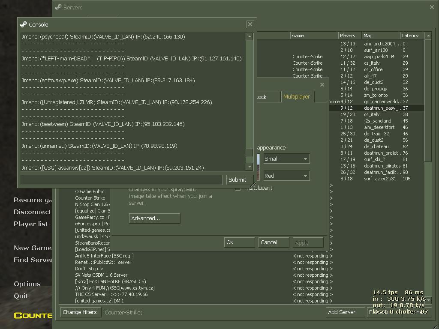
Task: Click the Console scrollbar up arrow
Action: coord(250,37)
